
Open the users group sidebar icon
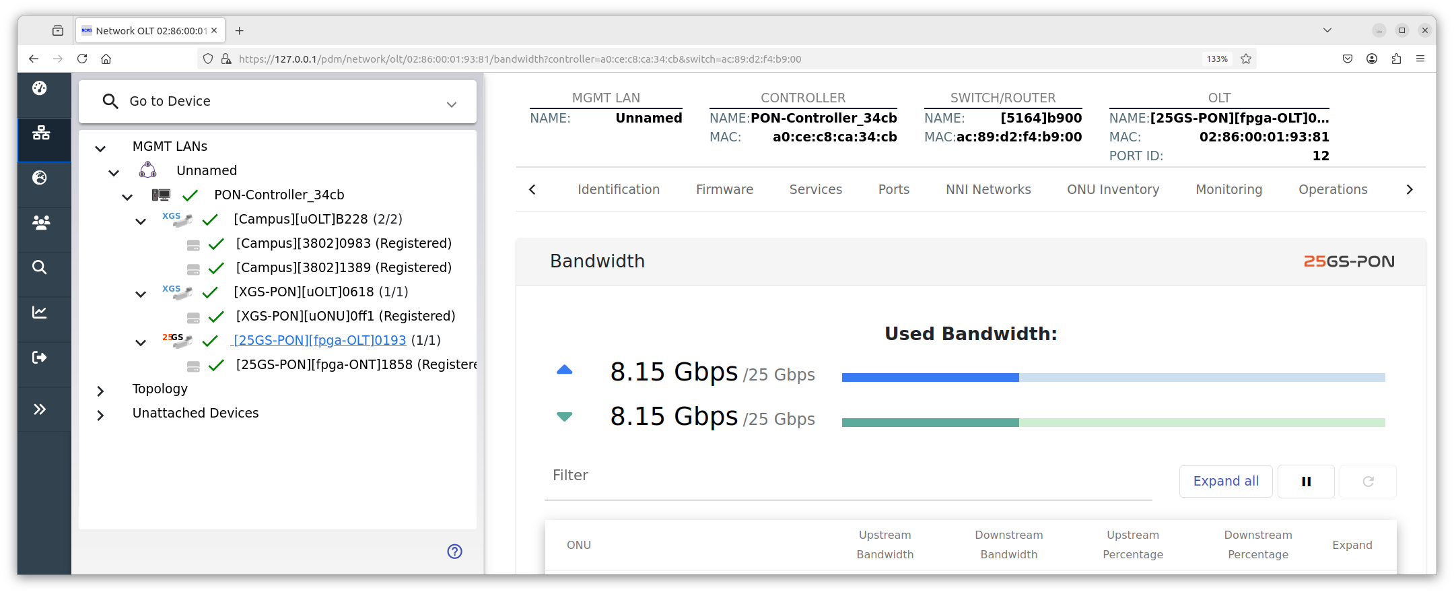[41, 222]
